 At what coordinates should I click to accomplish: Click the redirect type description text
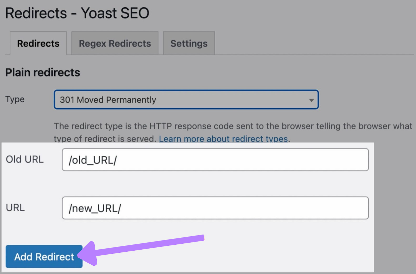tap(233, 126)
